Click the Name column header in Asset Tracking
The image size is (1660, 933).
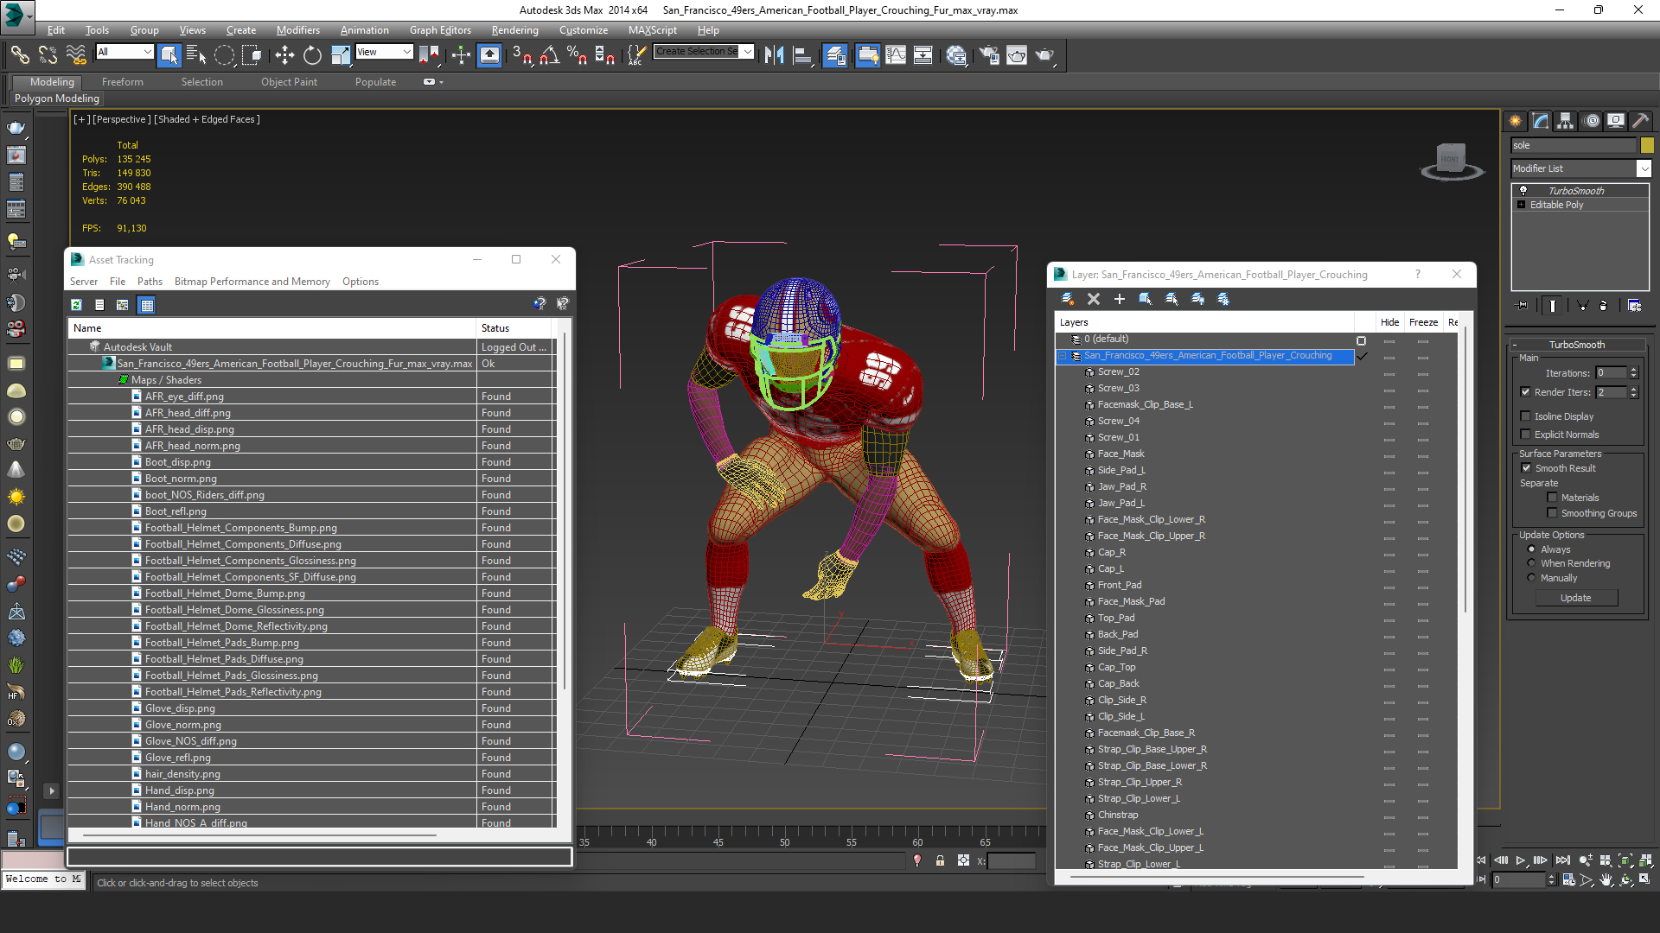click(x=272, y=328)
